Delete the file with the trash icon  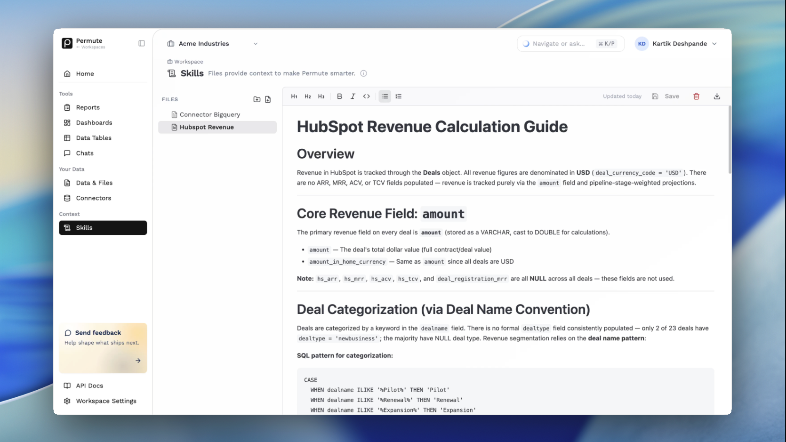click(x=697, y=96)
